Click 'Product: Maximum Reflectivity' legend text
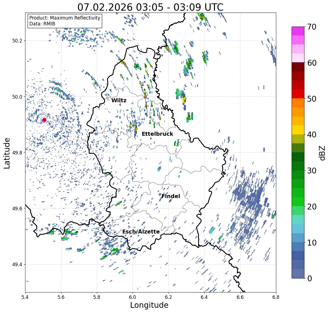Image resolution: width=329 pixels, height=312 pixels. pyautogui.click(x=65, y=18)
